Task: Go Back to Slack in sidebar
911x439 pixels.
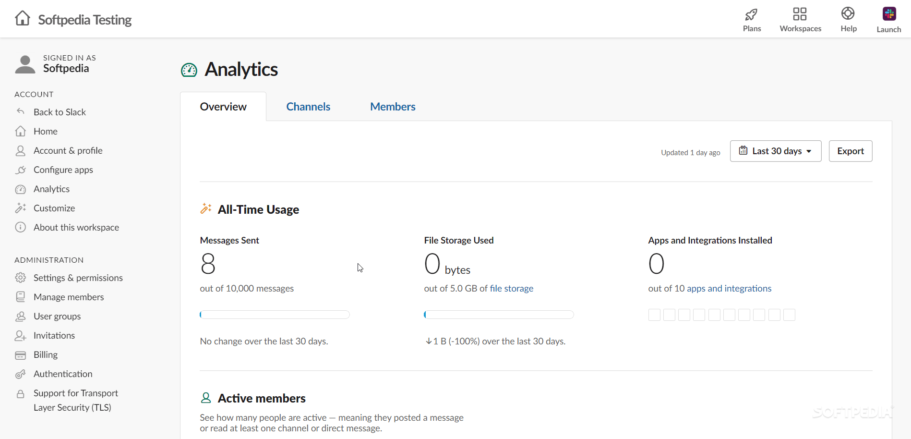Action: coord(60,112)
